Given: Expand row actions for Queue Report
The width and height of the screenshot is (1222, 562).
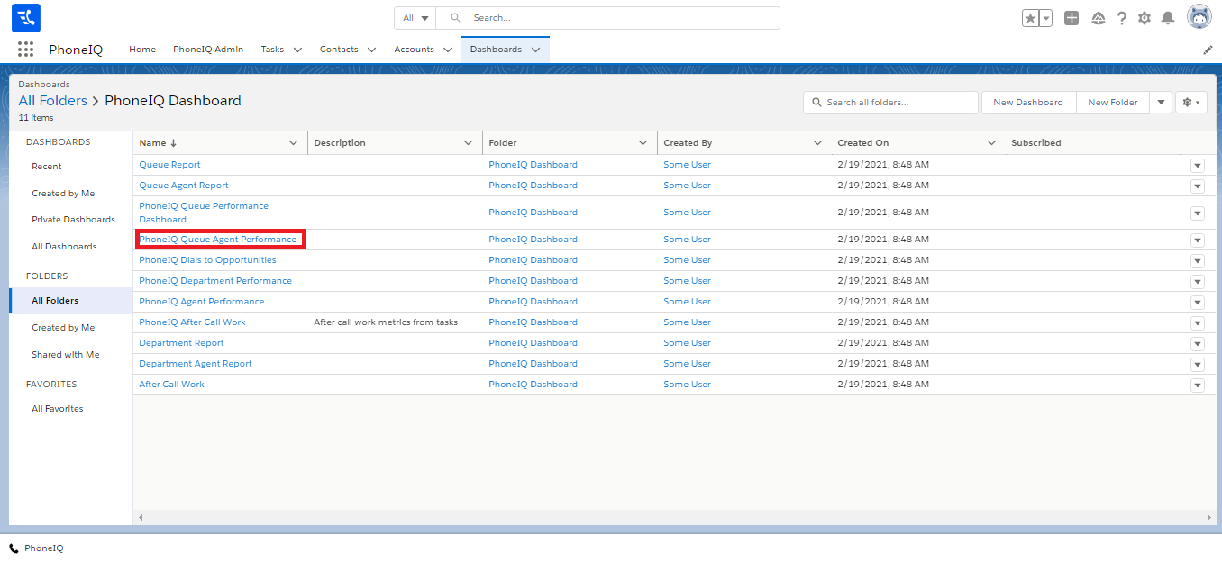Looking at the screenshot, I should (x=1197, y=166).
